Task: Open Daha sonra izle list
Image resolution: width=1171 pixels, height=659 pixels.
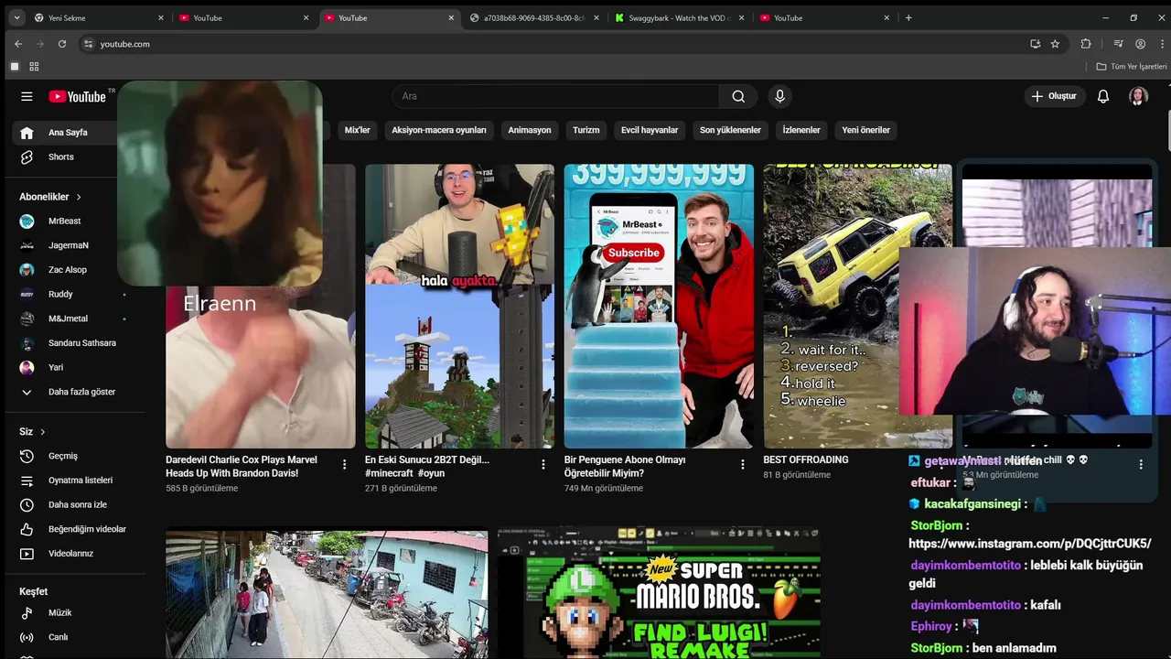Action: tap(73, 504)
